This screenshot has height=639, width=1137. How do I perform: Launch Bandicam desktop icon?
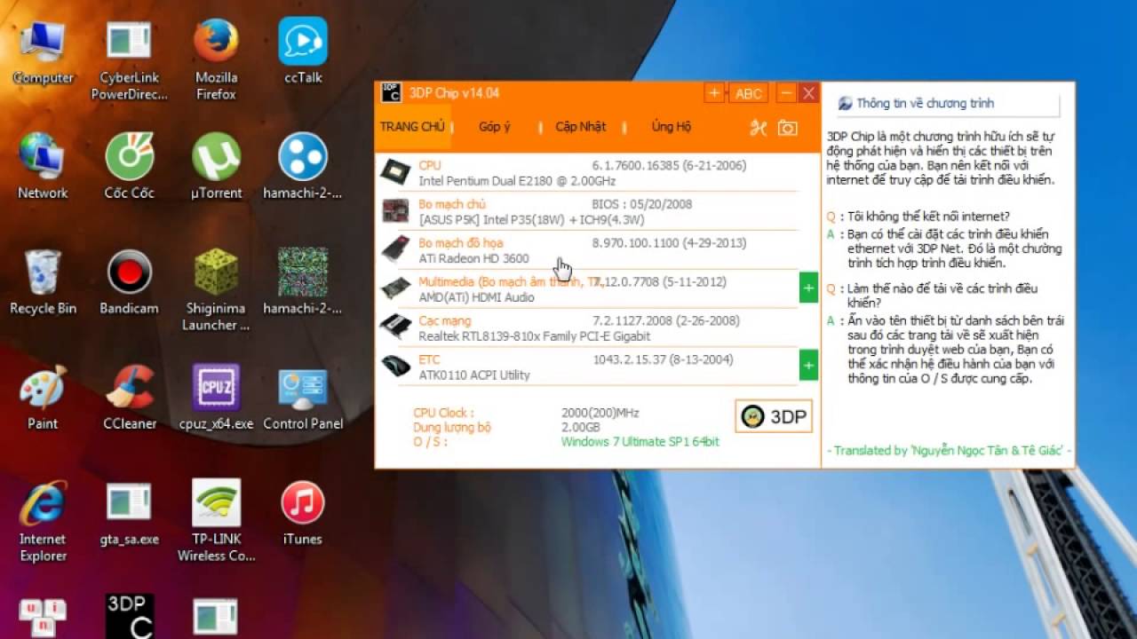(130, 282)
